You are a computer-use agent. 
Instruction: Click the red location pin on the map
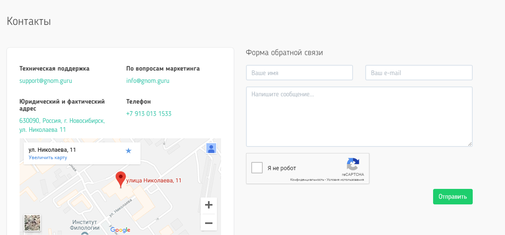pyautogui.click(x=121, y=179)
